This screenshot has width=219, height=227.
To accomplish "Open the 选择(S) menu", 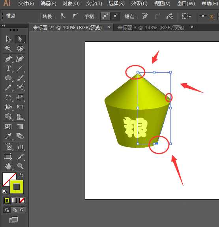I will coord(117,4).
